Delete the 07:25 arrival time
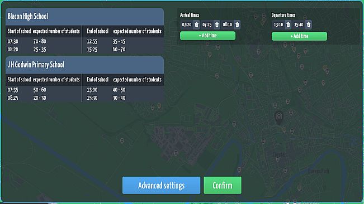The image size is (364, 204). point(217,25)
